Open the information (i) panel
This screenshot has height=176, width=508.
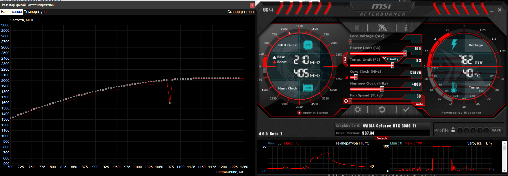pos(406,28)
